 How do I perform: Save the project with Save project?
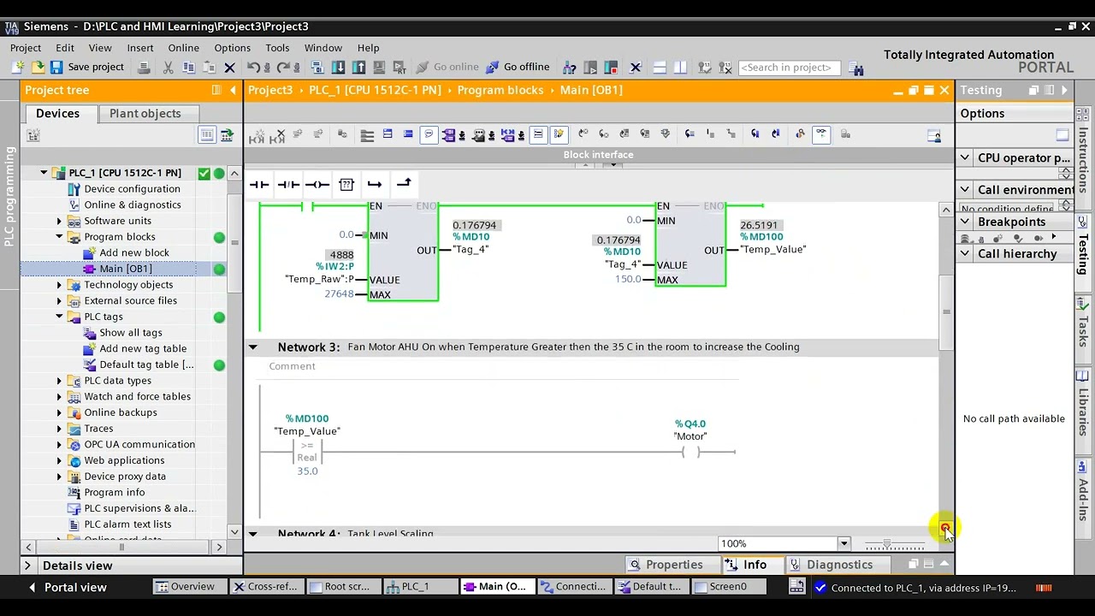(87, 67)
